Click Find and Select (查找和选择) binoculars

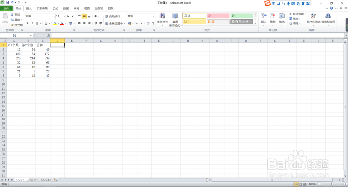328,16
